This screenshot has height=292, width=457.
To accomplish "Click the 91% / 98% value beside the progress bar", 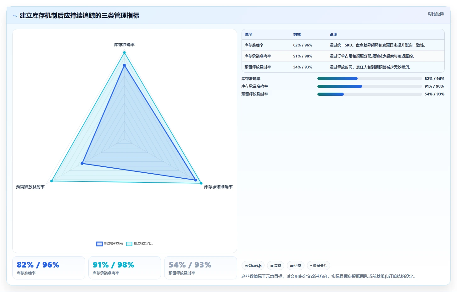I will [x=434, y=86].
